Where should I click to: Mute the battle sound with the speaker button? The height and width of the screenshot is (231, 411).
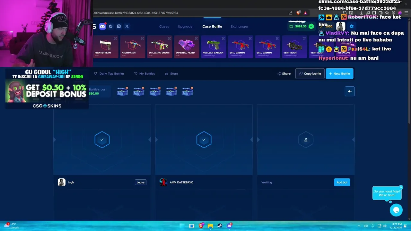point(350,91)
